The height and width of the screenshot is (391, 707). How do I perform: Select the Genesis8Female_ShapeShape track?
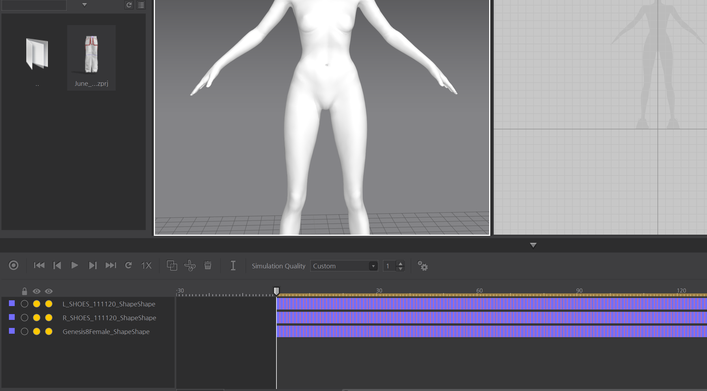106,332
